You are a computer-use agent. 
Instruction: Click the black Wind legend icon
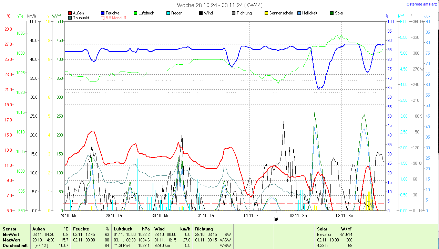click(201, 13)
